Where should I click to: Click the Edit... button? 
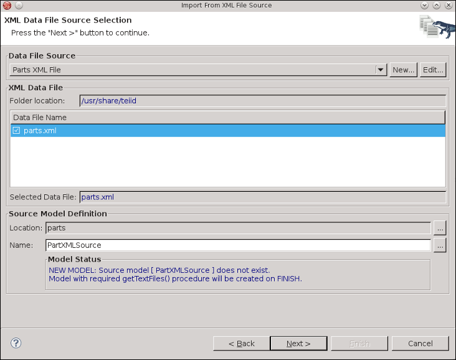click(433, 70)
